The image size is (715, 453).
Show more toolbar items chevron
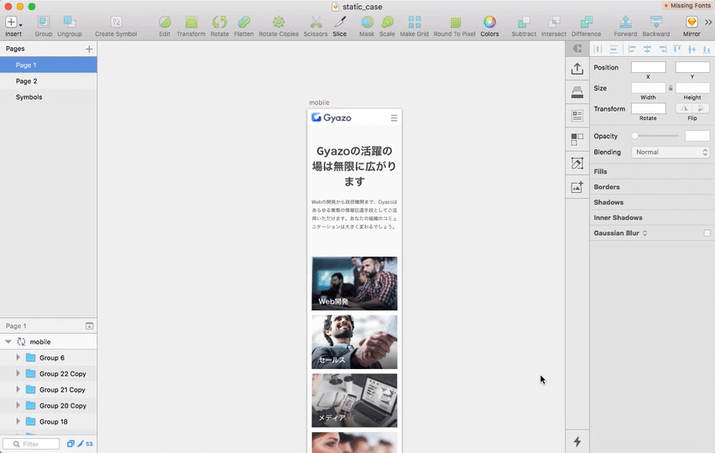tap(708, 22)
